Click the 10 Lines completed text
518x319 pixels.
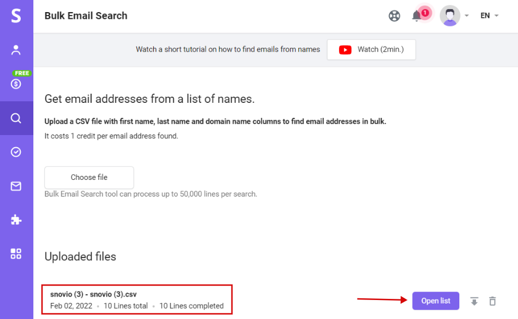point(191,306)
